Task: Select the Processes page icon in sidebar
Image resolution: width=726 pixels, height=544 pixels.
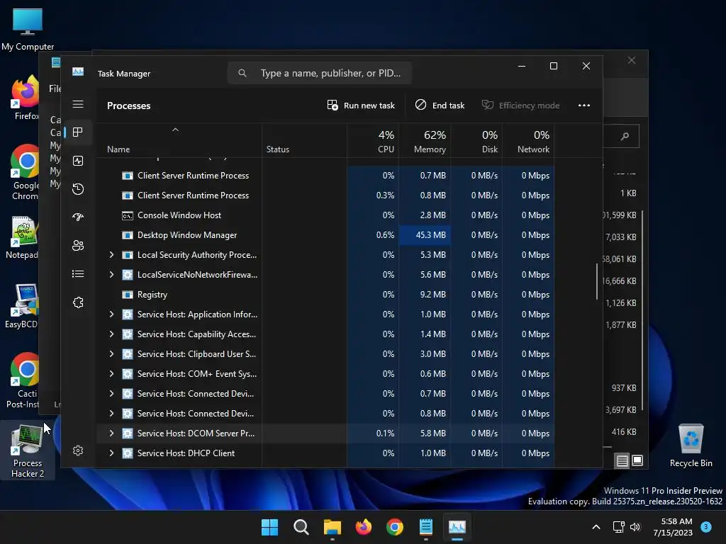Action: (78, 132)
